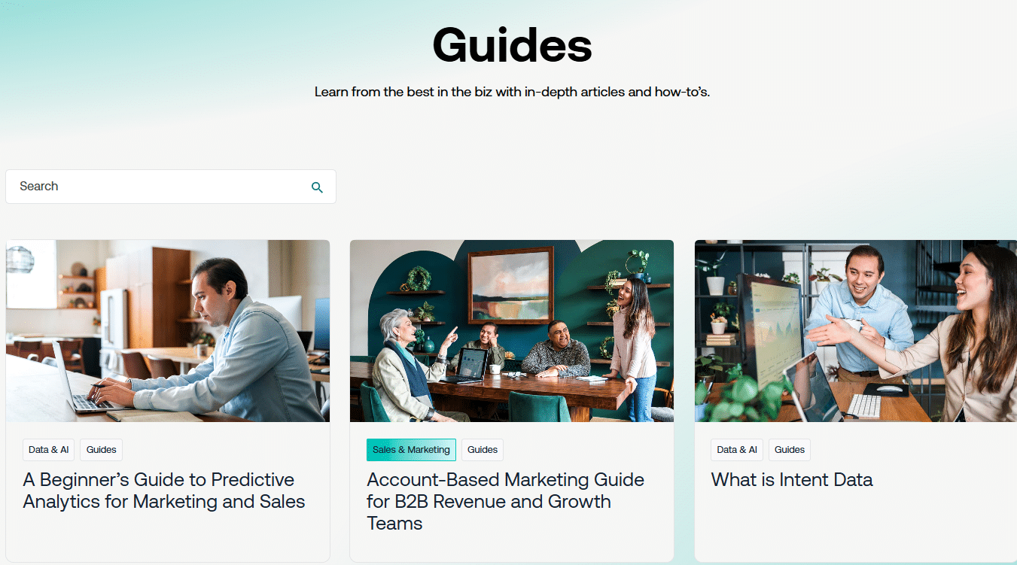The height and width of the screenshot is (565, 1017).
Task: Click the intent data article photo
Action: point(855,330)
